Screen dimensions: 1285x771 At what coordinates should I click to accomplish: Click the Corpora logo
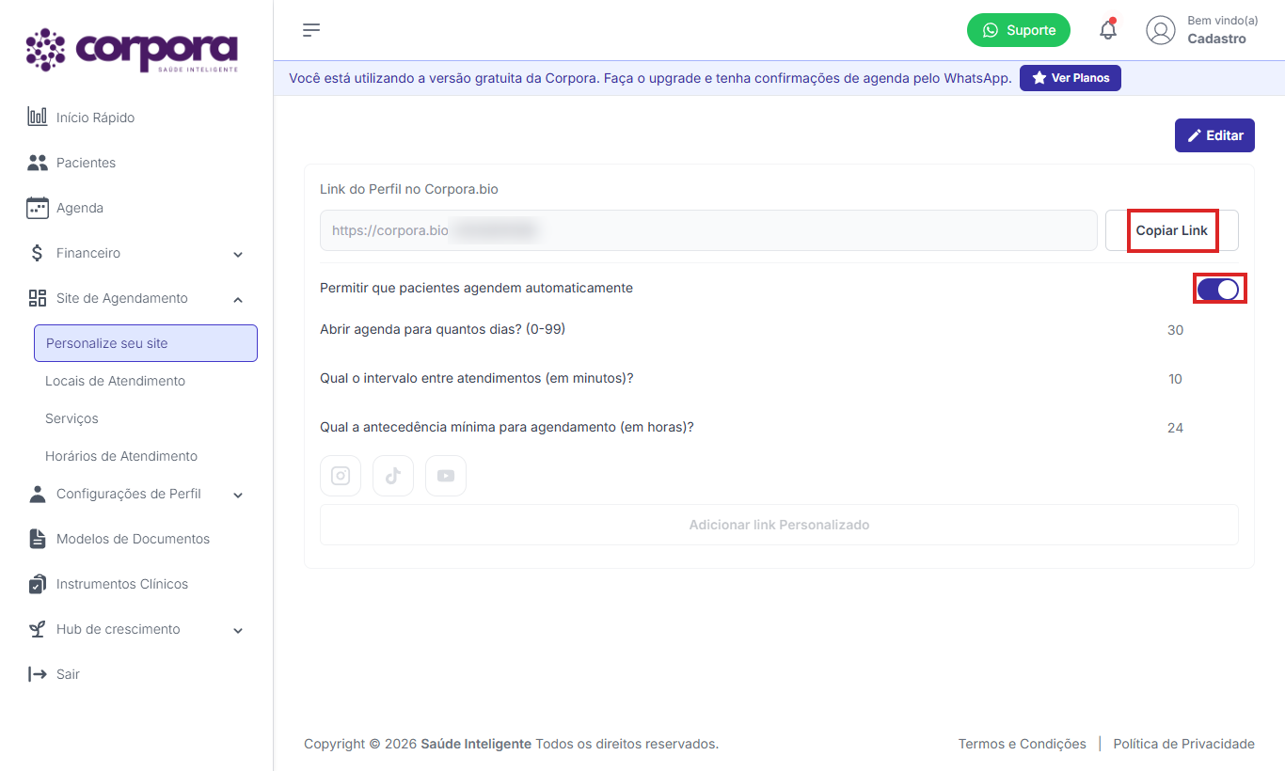(x=133, y=50)
